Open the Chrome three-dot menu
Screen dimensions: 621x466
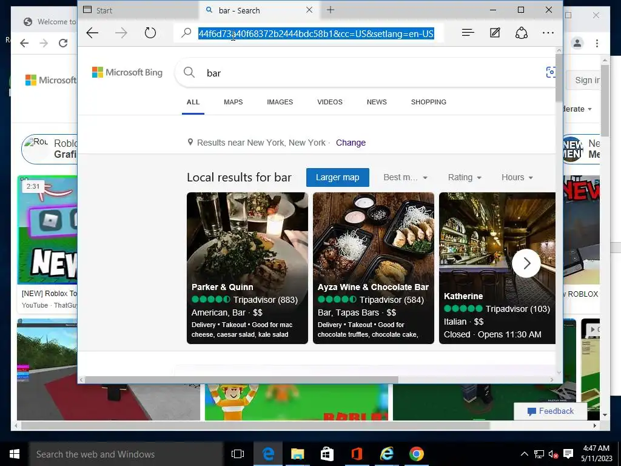point(597,43)
